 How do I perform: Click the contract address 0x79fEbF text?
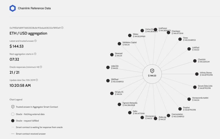point(35,28)
